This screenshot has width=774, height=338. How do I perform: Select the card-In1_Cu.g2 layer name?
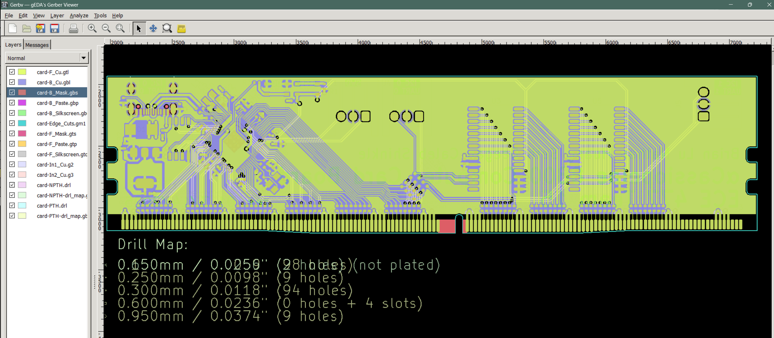point(55,165)
